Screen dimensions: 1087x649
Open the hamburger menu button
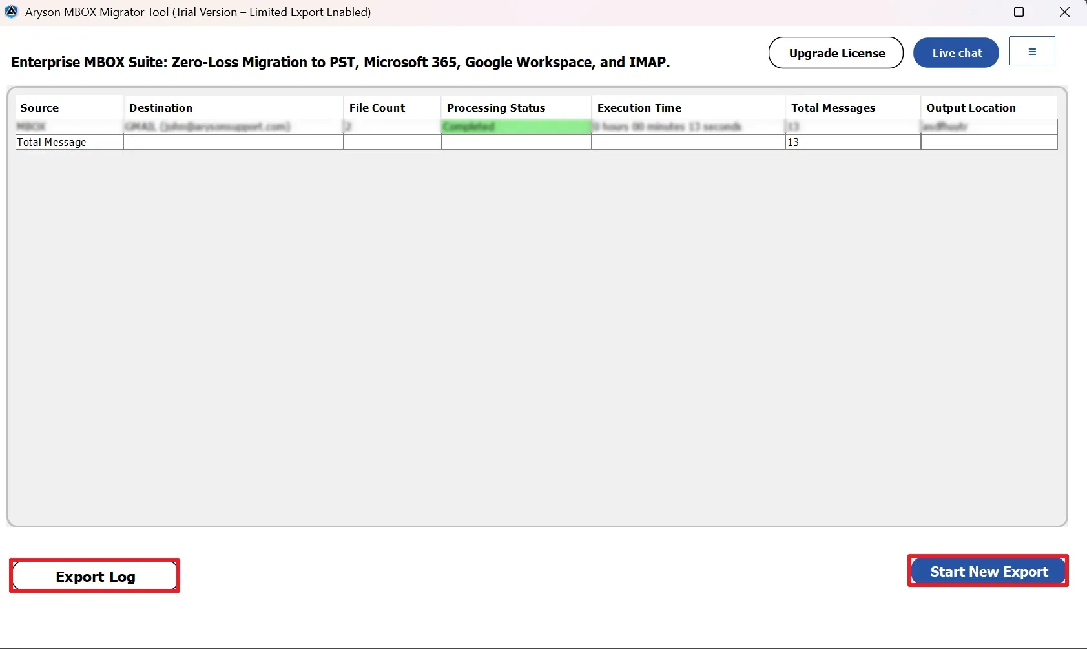pyautogui.click(x=1032, y=51)
